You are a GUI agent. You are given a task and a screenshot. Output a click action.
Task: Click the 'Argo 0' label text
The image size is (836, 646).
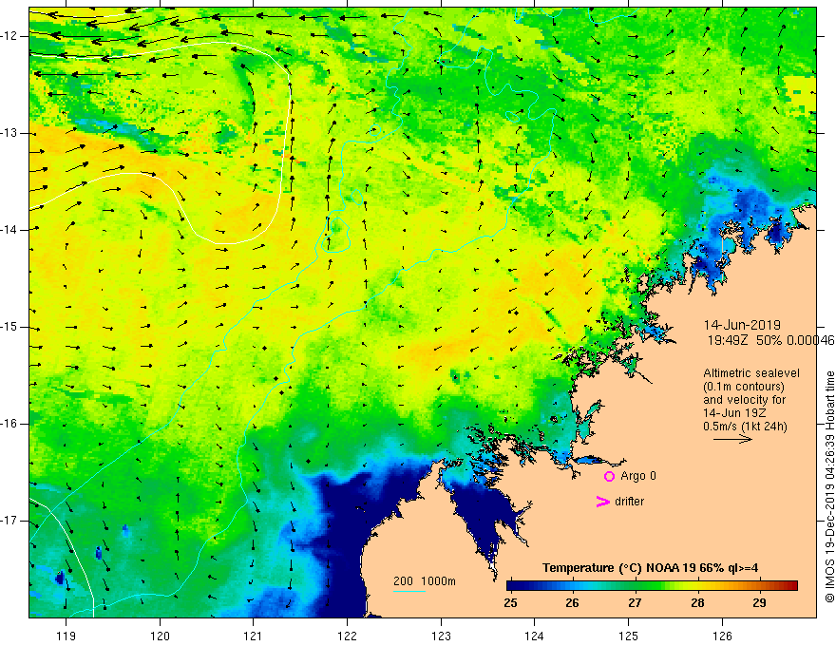[638, 476]
